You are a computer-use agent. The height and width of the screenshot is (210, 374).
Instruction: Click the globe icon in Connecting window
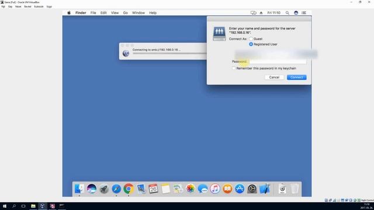(x=126, y=53)
